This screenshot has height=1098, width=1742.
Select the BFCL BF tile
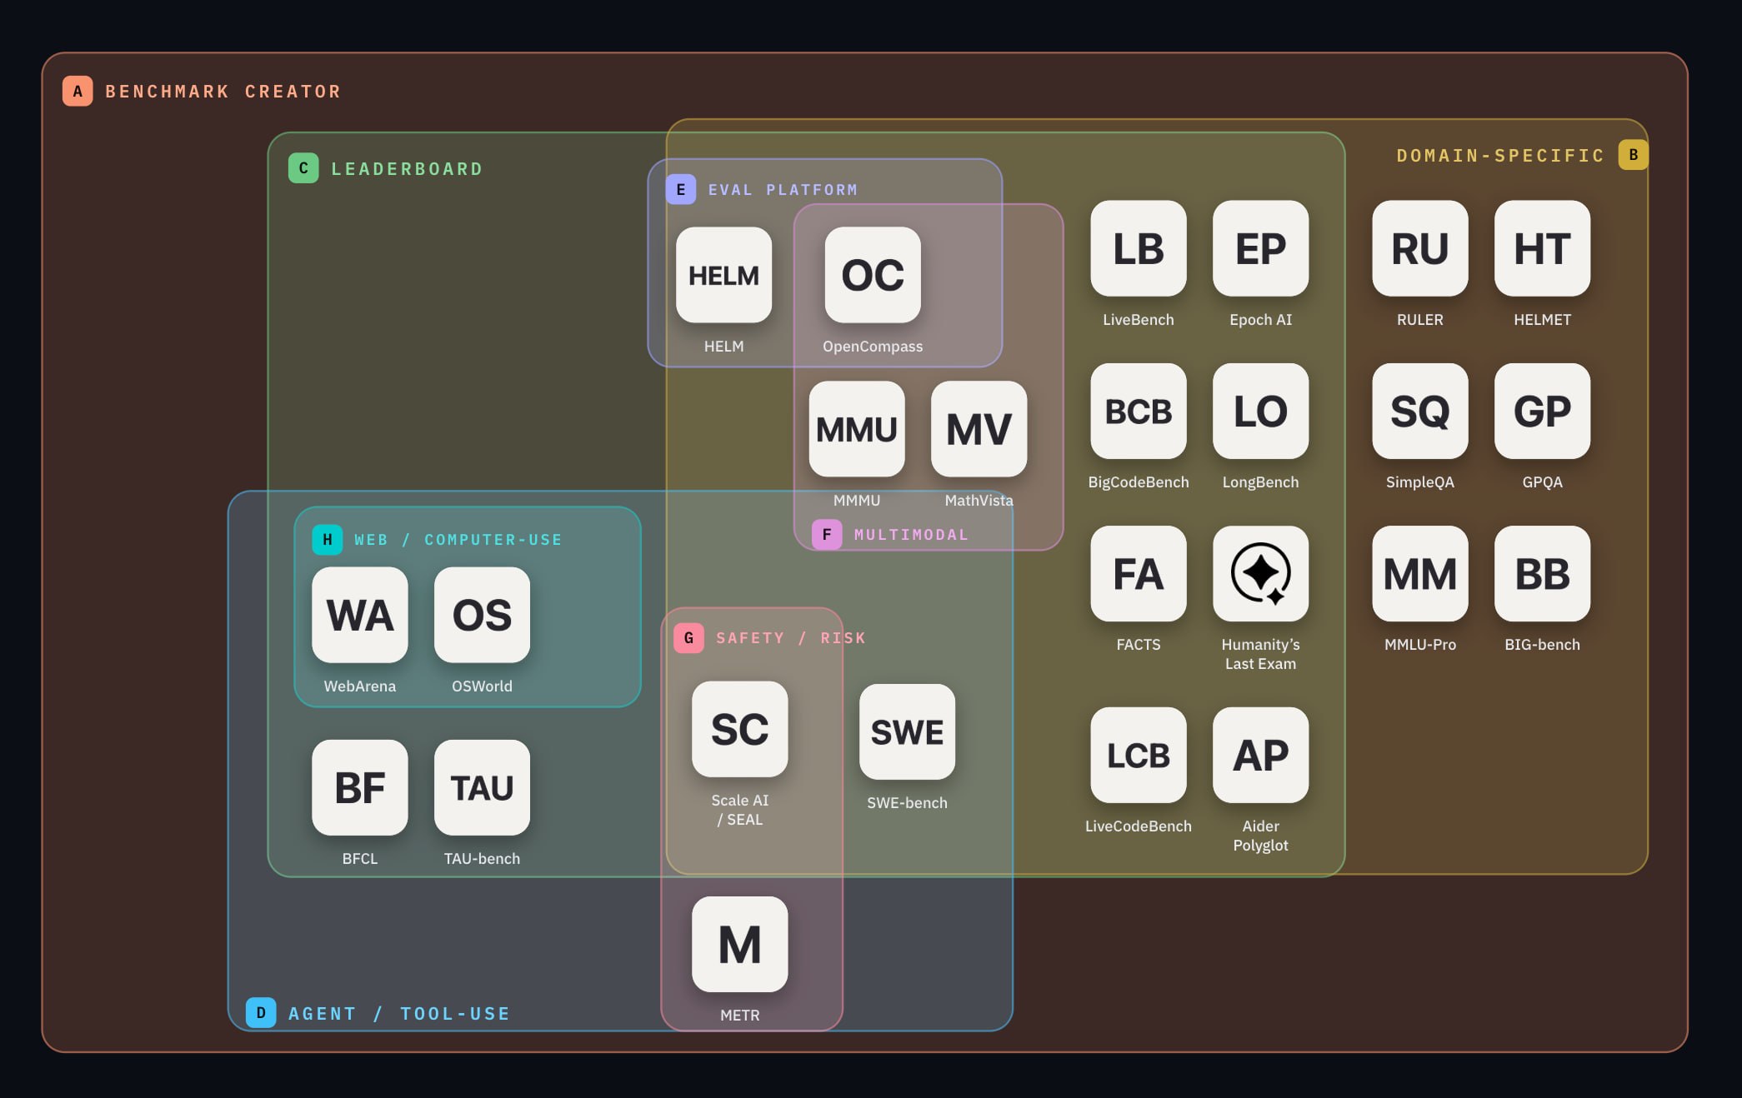(x=360, y=787)
